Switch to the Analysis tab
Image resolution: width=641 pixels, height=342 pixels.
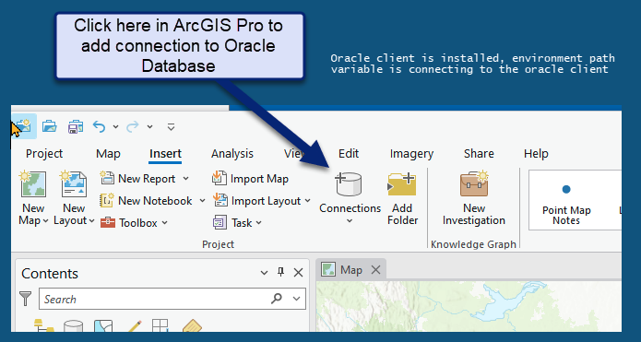coord(232,154)
